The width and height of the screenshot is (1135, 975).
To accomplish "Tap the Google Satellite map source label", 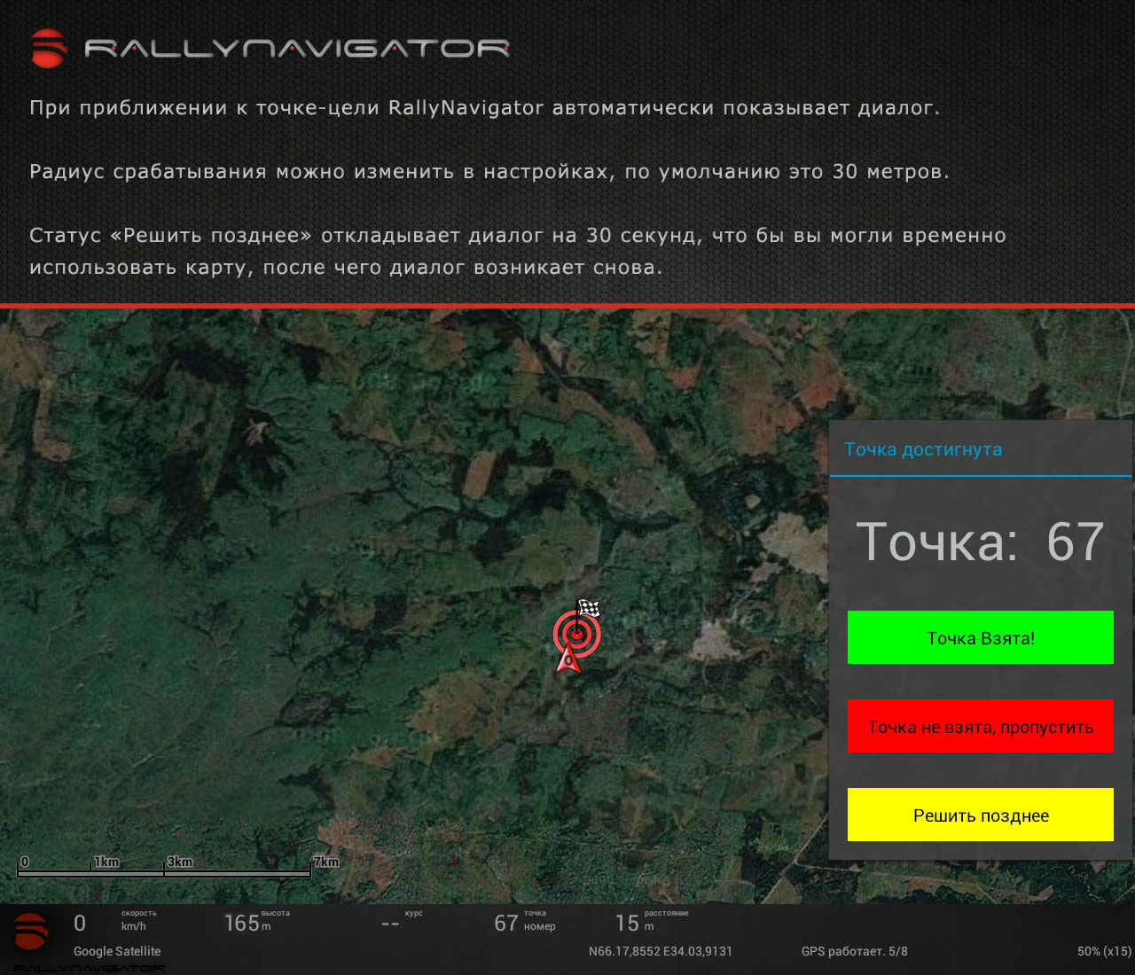I will click(117, 951).
